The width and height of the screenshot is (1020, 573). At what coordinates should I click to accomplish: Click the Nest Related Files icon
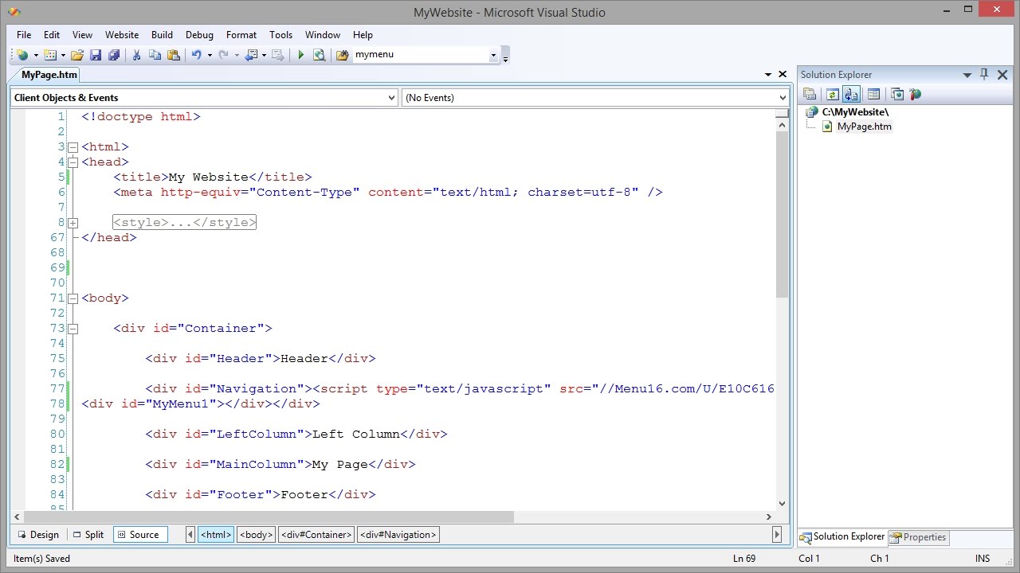point(850,94)
